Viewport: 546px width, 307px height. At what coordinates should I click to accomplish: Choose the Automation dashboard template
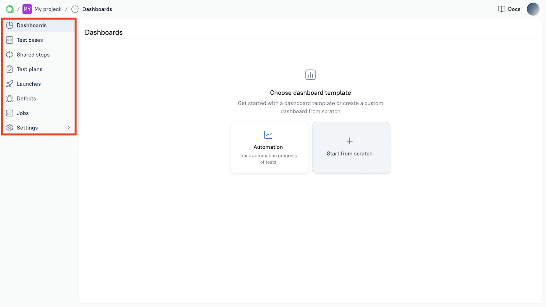coord(269,148)
